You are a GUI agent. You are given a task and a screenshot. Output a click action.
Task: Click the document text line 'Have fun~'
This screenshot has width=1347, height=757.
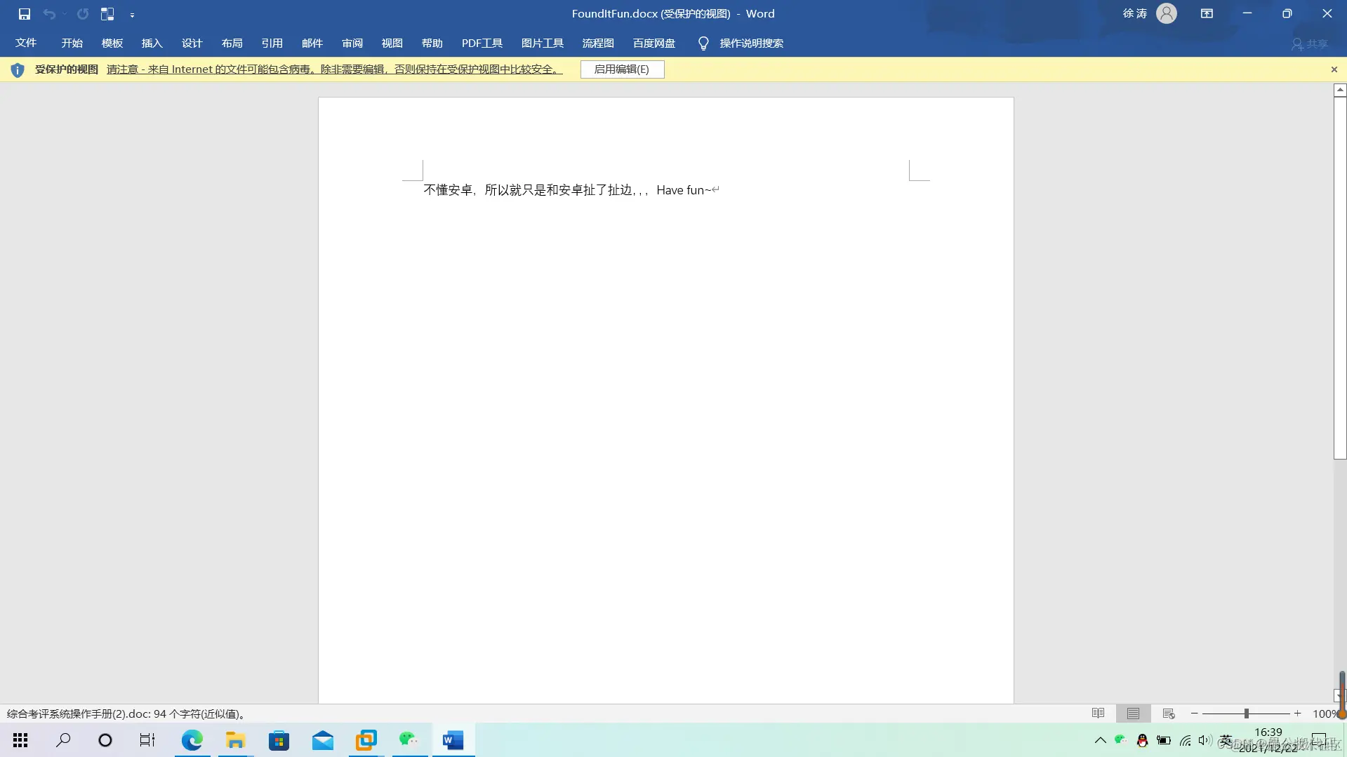coord(684,190)
